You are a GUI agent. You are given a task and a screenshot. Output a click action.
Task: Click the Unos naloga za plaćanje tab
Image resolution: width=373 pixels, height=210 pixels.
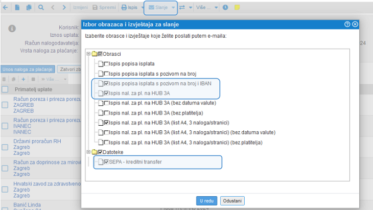pos(28,69)
